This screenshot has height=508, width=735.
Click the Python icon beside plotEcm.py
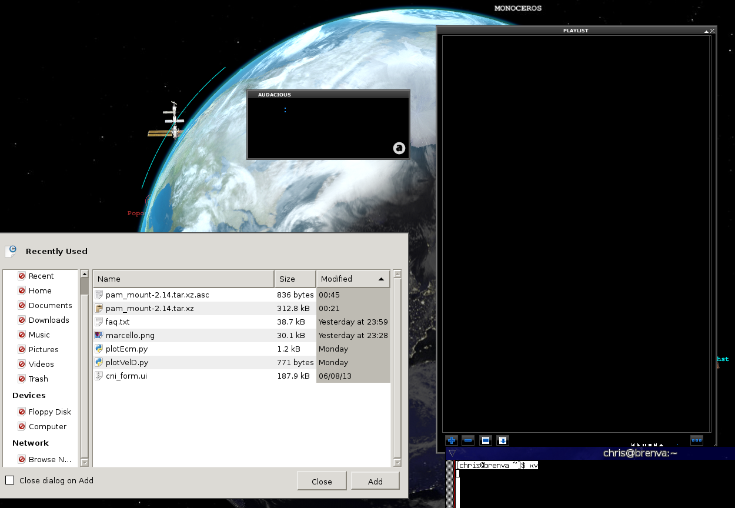(x=99, y=349)
